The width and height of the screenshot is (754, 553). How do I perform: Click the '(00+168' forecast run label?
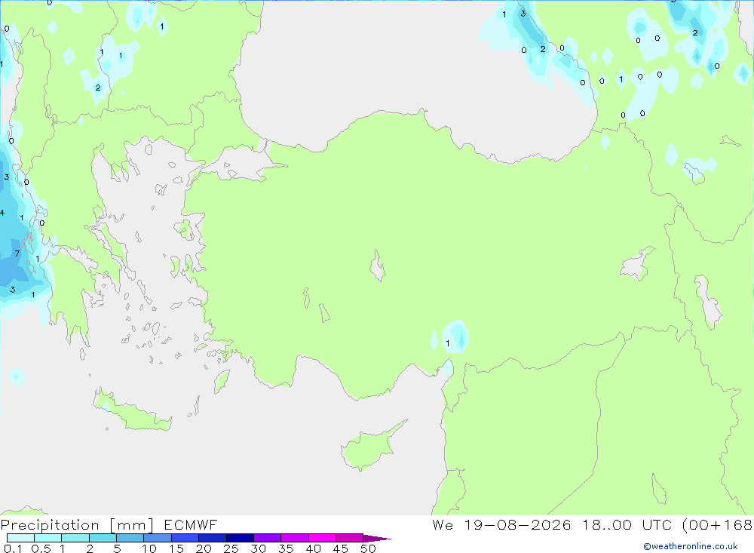coord(717,524)
